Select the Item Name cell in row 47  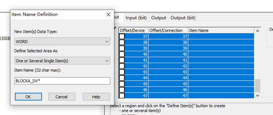[221, 95]
